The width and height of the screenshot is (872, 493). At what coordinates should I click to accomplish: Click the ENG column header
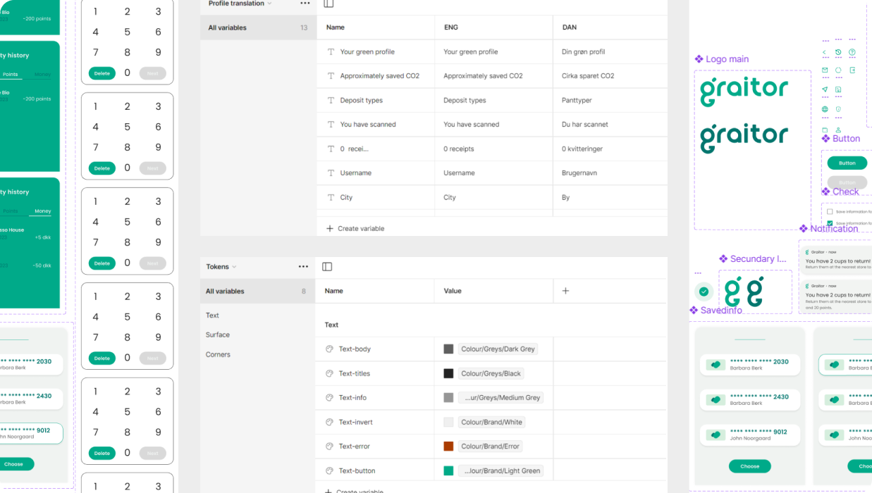[450, 27]
